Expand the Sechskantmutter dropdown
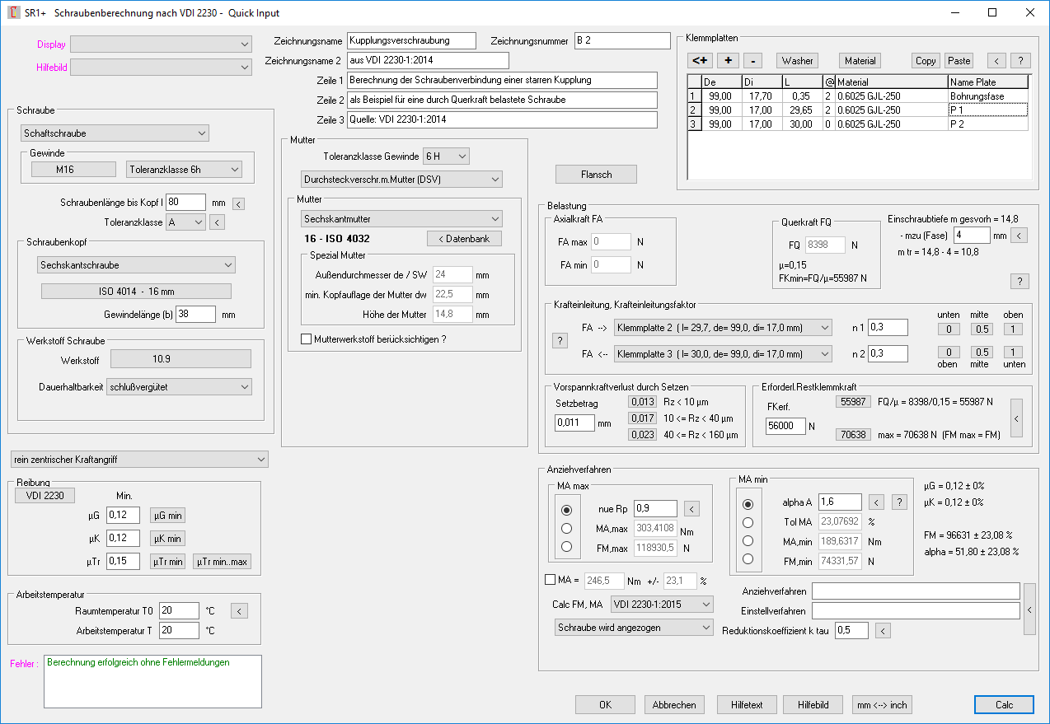The image size is (1050, 724). tap(401, 218)
